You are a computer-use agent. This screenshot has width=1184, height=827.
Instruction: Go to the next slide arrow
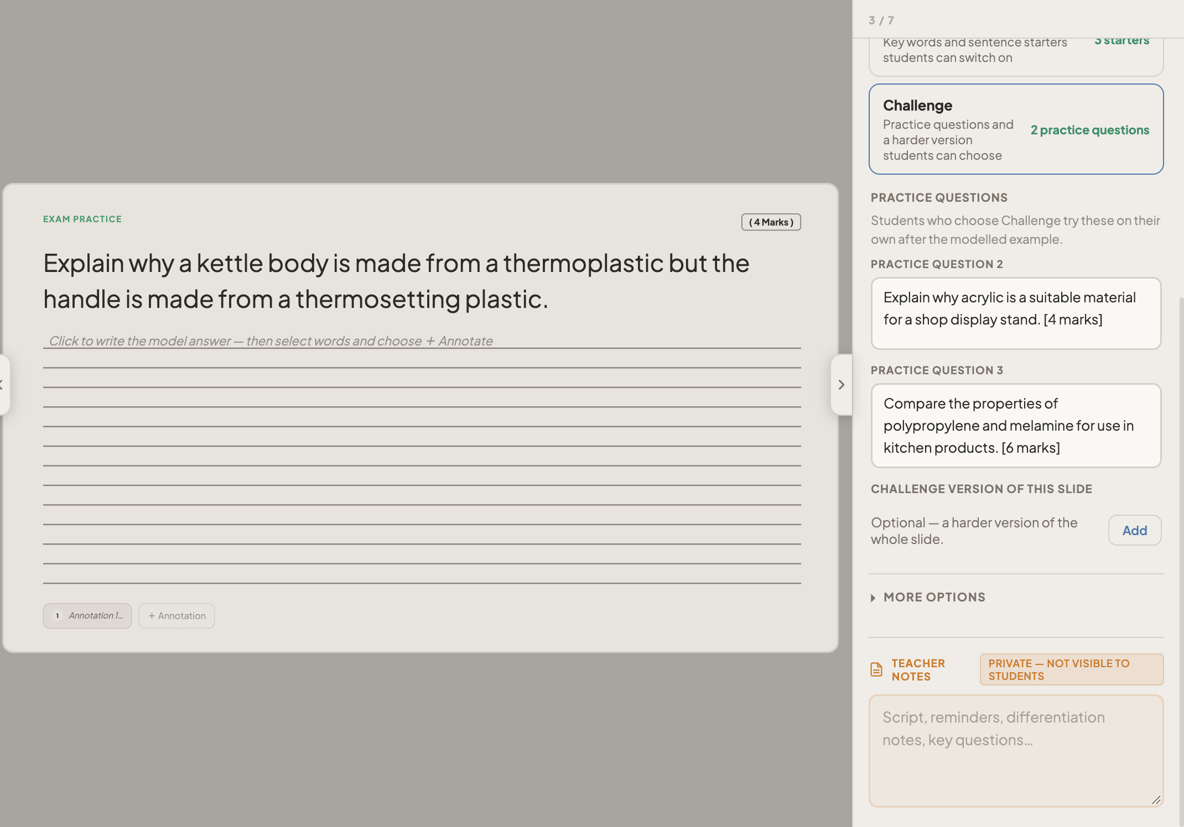(x=841, y=385)
